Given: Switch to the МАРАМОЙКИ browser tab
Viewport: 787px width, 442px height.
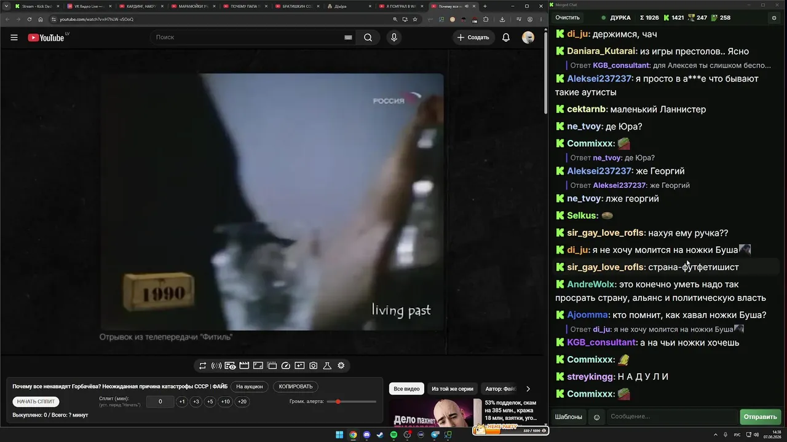Looking at the screenshot, I should (x=192, y=6).
